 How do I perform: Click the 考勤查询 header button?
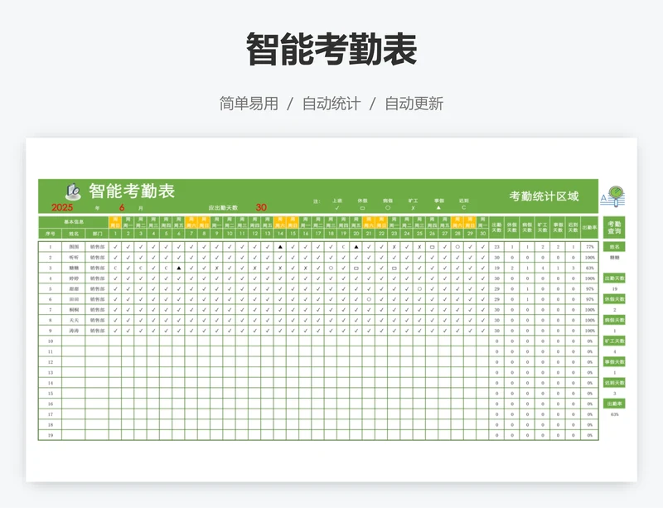tap(614, 228)
